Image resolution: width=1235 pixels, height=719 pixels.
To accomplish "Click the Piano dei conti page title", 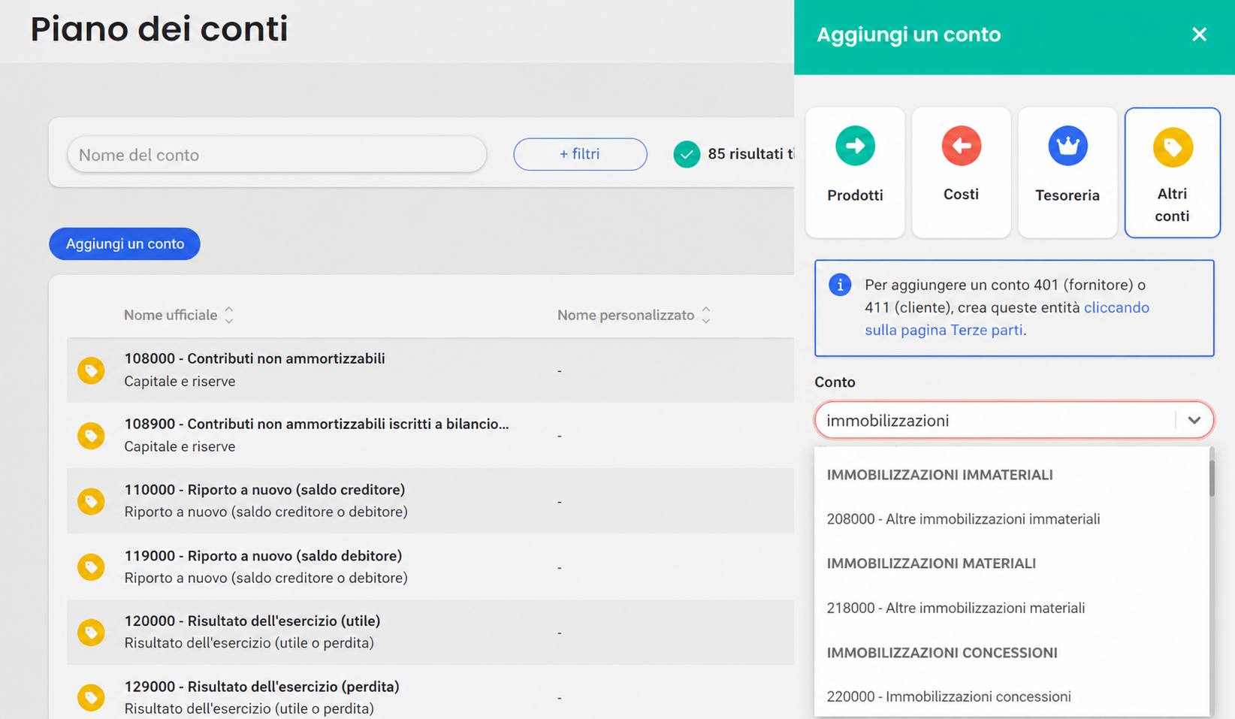I will click(159, 29).
